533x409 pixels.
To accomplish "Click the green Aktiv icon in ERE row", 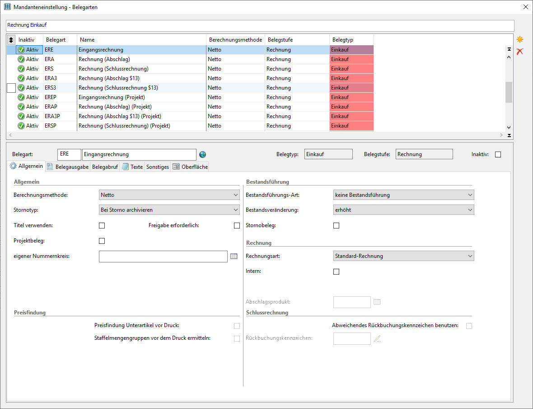I will coord(21,50).
